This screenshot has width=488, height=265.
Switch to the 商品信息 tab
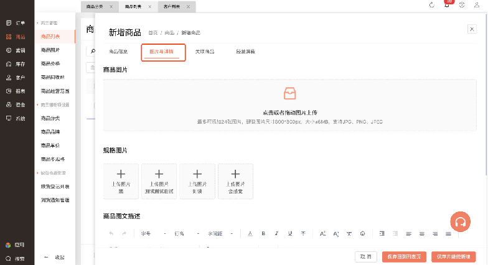pos(118,52)
